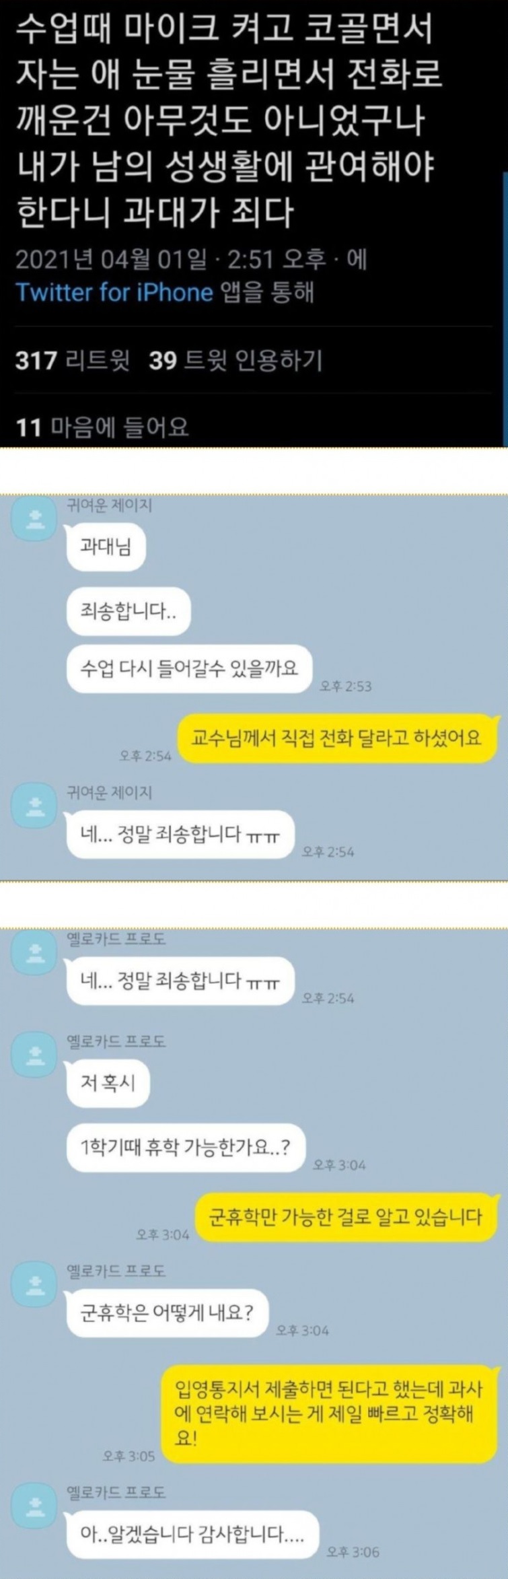This screenshot has width=508, height=1579.
Task: Tap the 과대님 chat bubble
Action: pos(106,545)
